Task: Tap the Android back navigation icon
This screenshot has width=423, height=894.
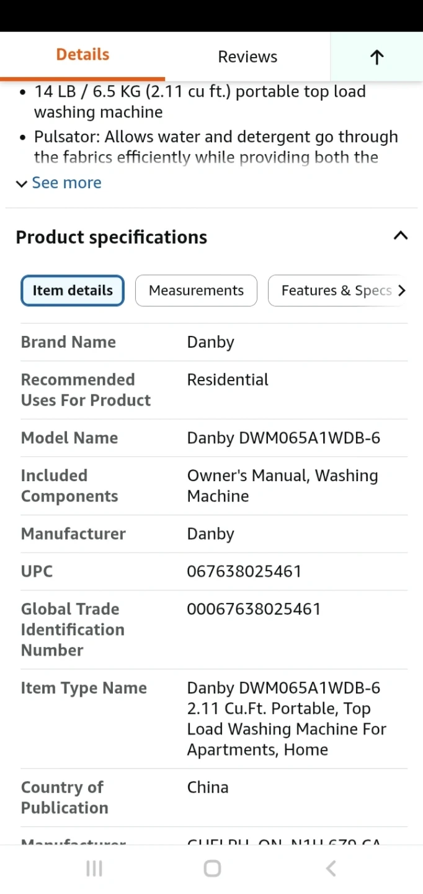Action: click(x=331, y=869)
